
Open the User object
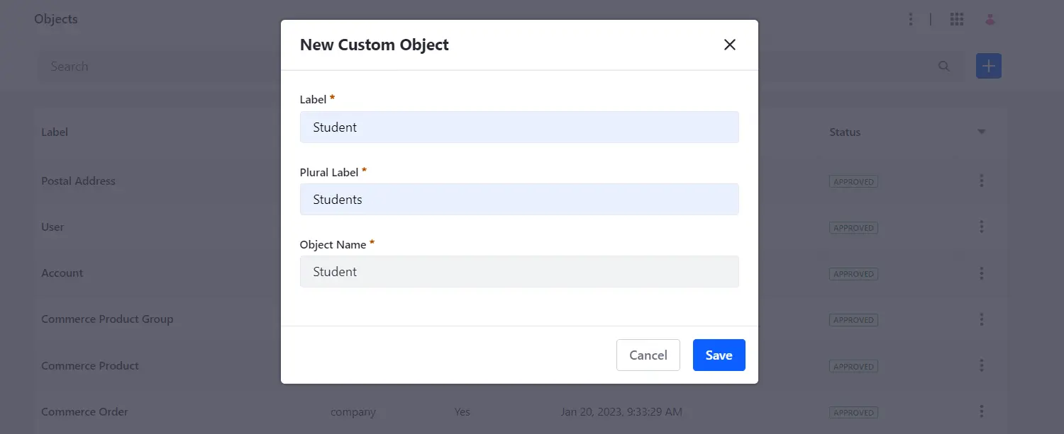pos(52,227)
